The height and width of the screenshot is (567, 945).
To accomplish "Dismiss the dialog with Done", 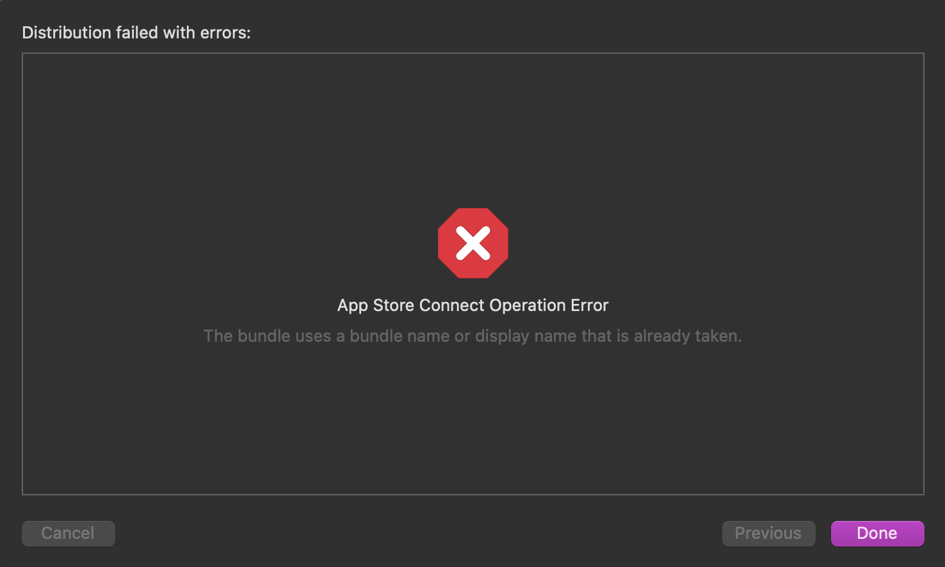I will (x=877, y=533).
